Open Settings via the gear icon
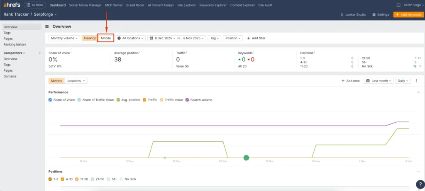425x191 pixels. point(374,15)
